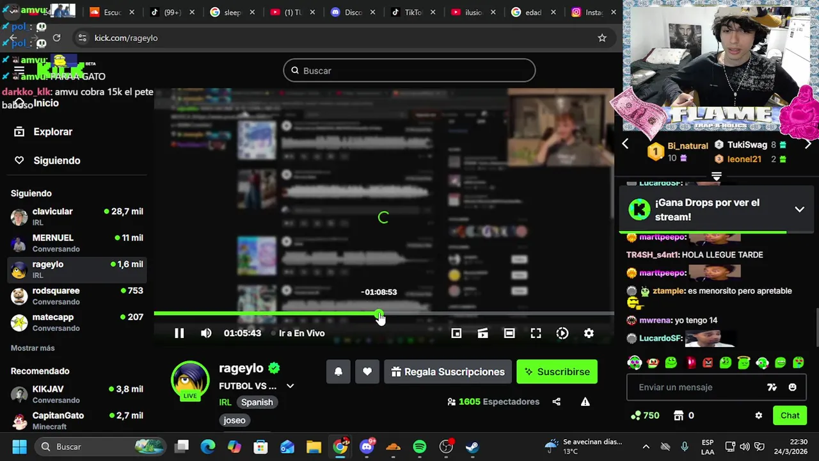Image resolution: width=819 pixels, height=461 pixels.
Task: Open clavicular's followed channel
Action: [x=77, y=217]
